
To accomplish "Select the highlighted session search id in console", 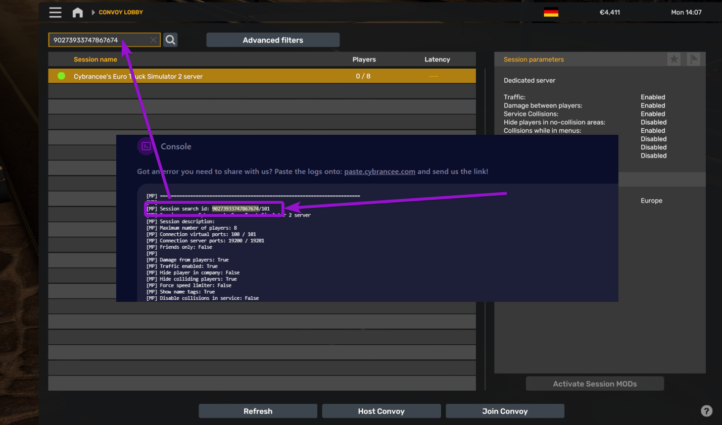I will point(235,208).
